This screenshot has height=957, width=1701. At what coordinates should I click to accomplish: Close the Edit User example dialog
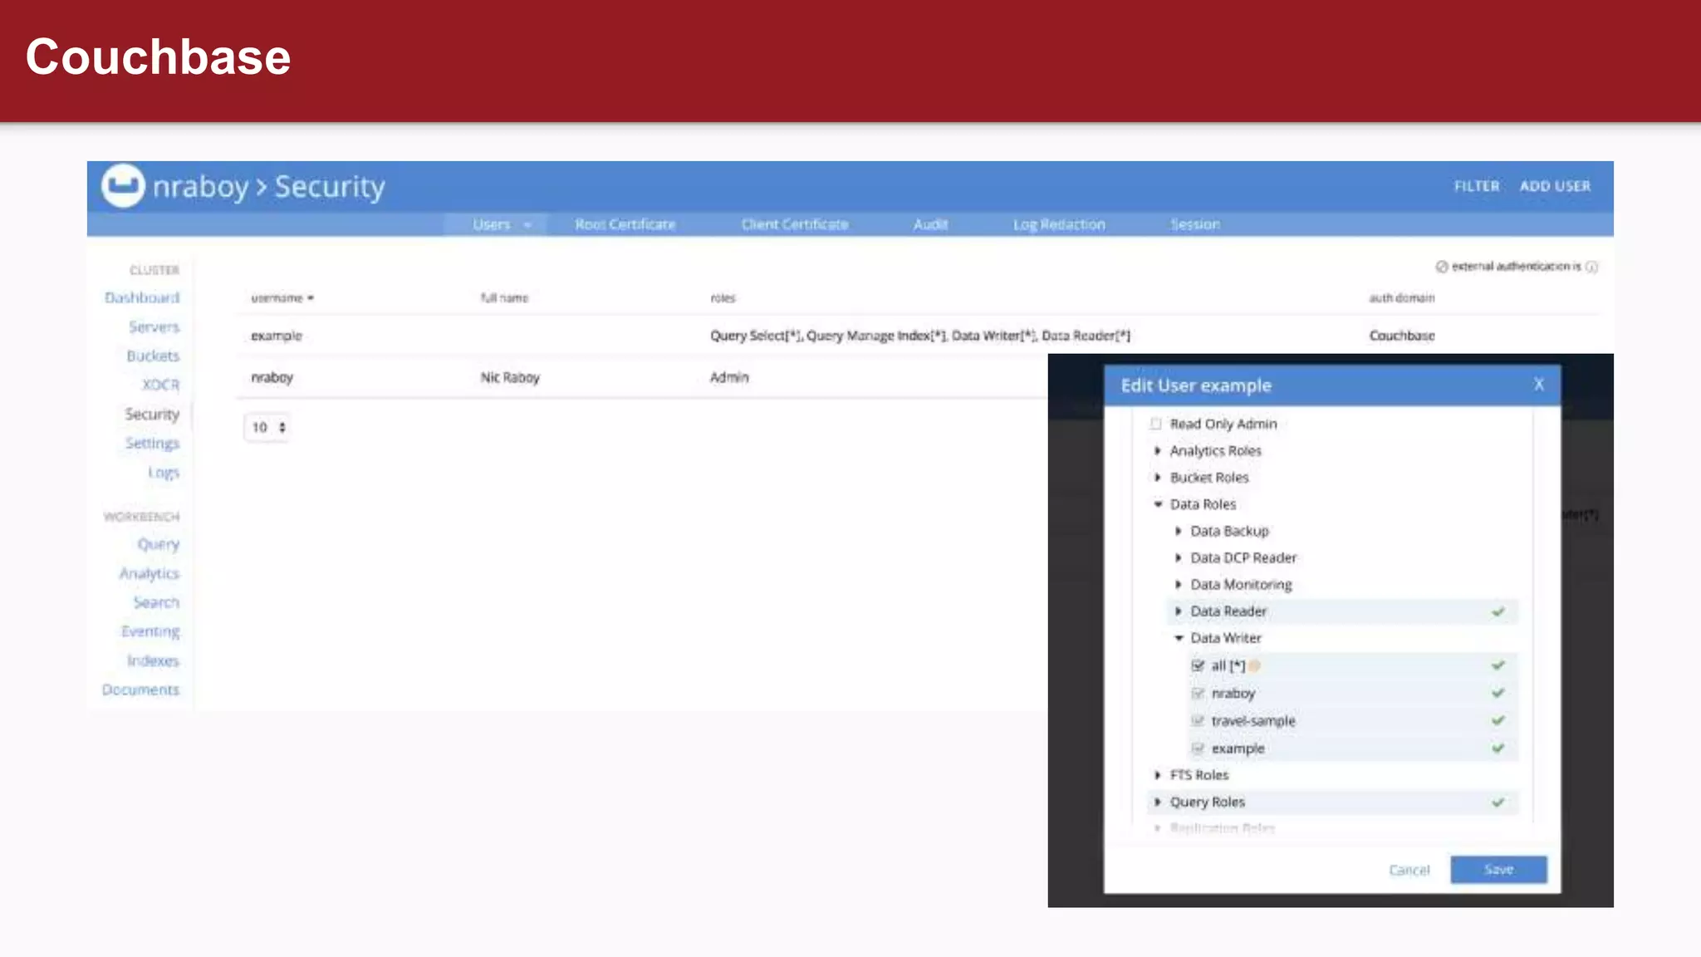tap(1539, 385)
